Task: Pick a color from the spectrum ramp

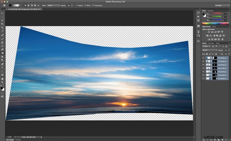Action: [215, 23]
